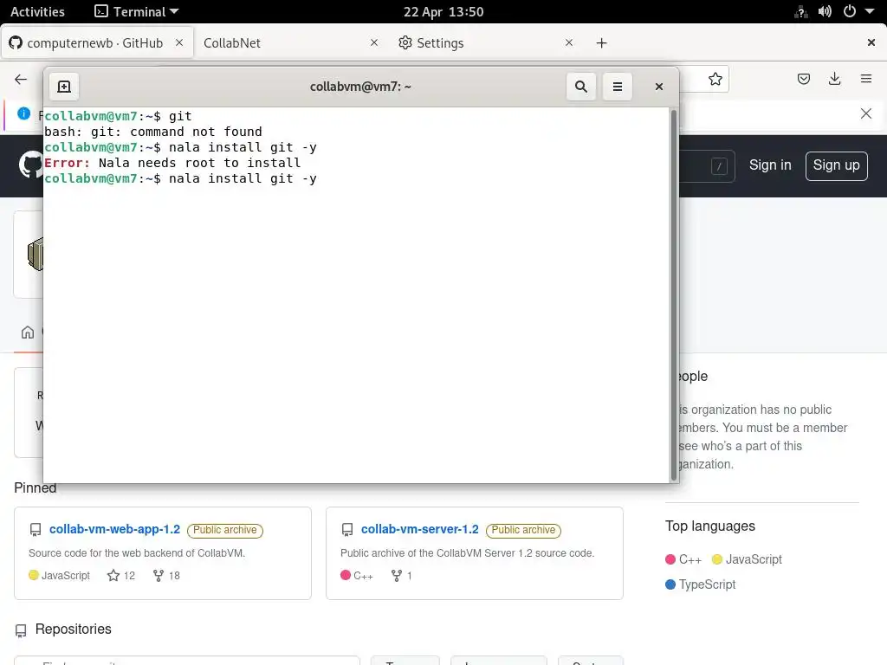887x665 pixels.
Task: Click the last terminal command line
Action: coord(180,178)
